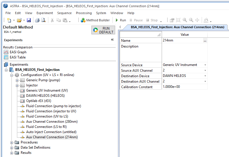This screenshot has height=157, width=229.
Task: Collapse the Configuration tree node
Action: click(12, 75)
